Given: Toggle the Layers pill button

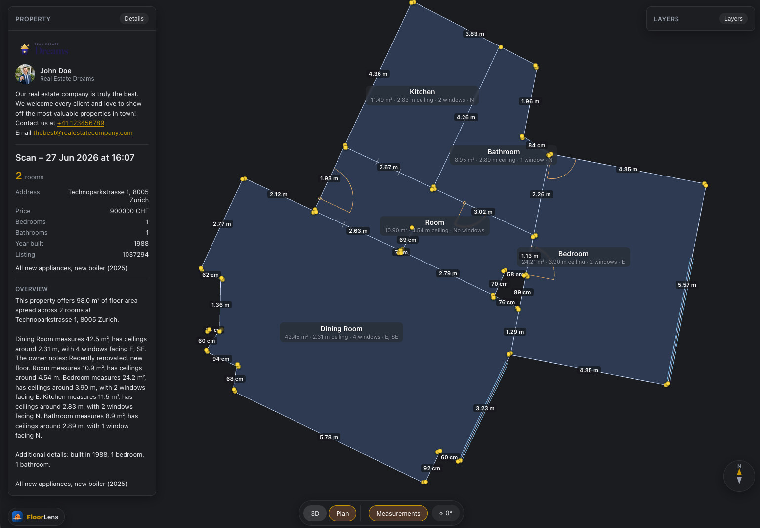Looking at the screenshot, I should pyautogui.click(x=733, y=19).
